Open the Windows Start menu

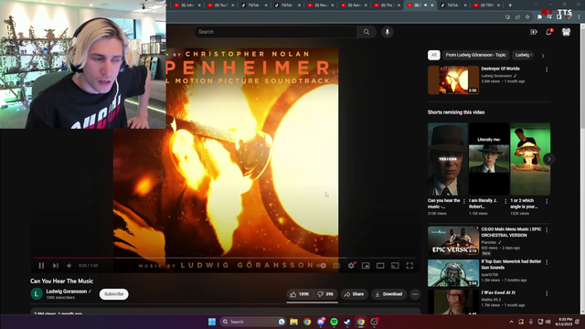(x=212, y=322)
